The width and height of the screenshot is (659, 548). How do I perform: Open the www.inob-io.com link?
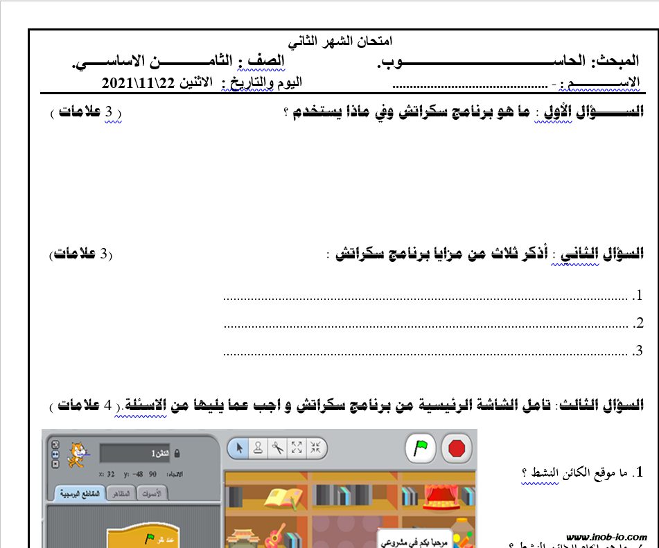[x=606, y=538]
